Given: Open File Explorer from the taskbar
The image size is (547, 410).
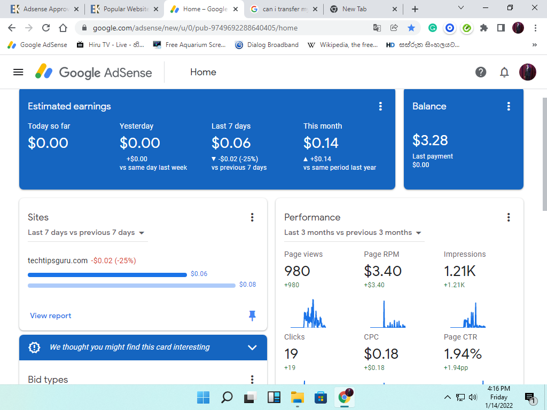Looking at the screenshot, I should 297,397.
